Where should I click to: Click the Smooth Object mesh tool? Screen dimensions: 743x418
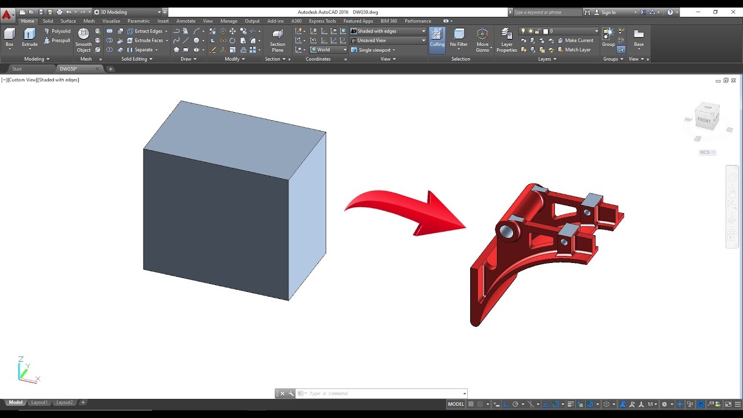[84, 40]
